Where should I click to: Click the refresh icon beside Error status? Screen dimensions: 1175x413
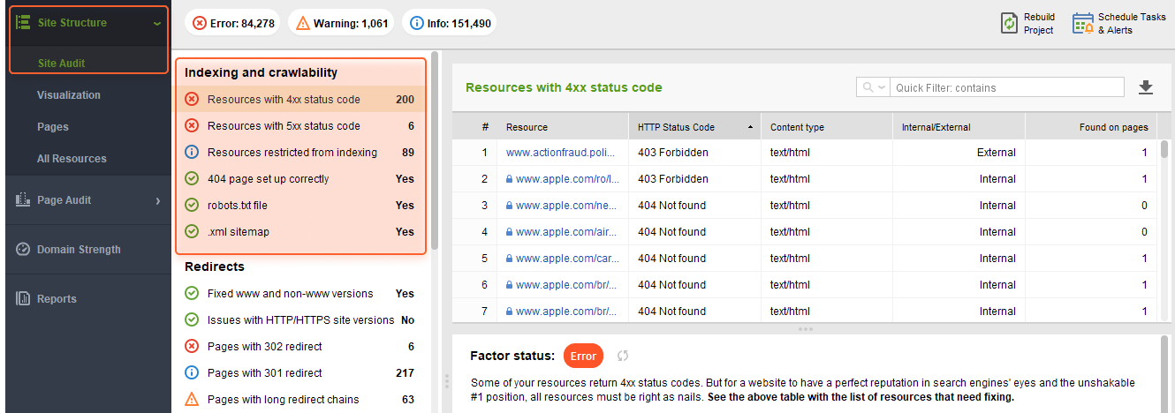click(x=623, y=356)
